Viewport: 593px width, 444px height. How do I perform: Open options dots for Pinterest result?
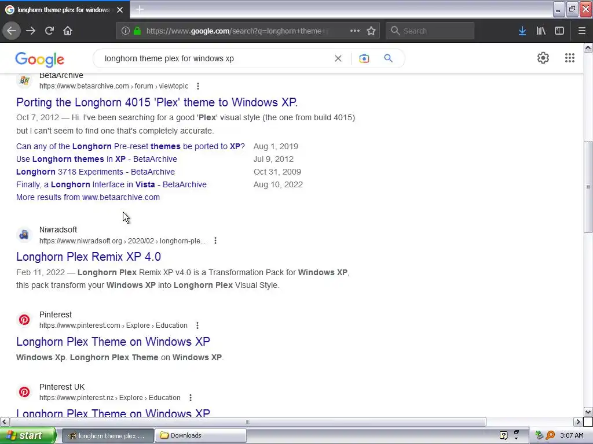coord(197,325)
